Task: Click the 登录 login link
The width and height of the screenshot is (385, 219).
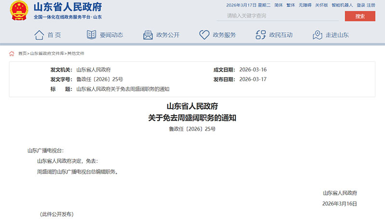Action: pos(360,5)
